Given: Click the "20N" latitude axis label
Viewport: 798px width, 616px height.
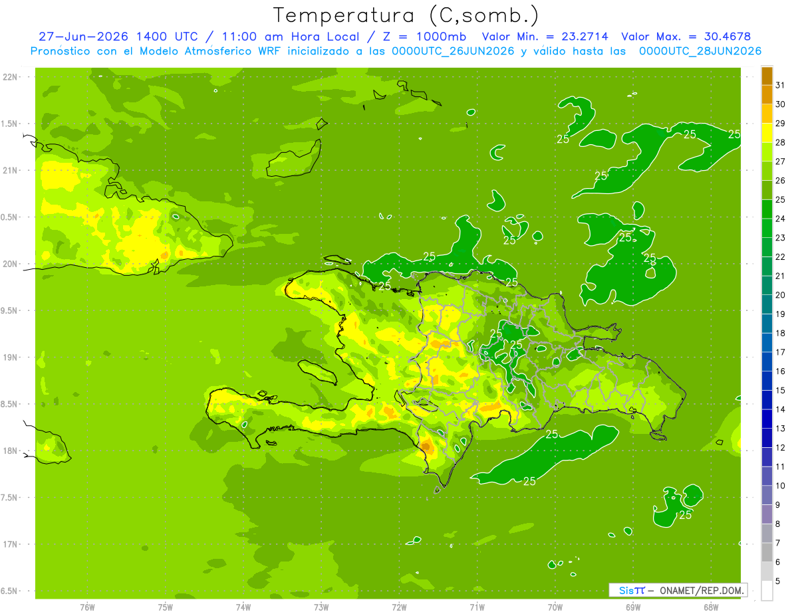Looking at the screenshot, I should pos(10,264).
